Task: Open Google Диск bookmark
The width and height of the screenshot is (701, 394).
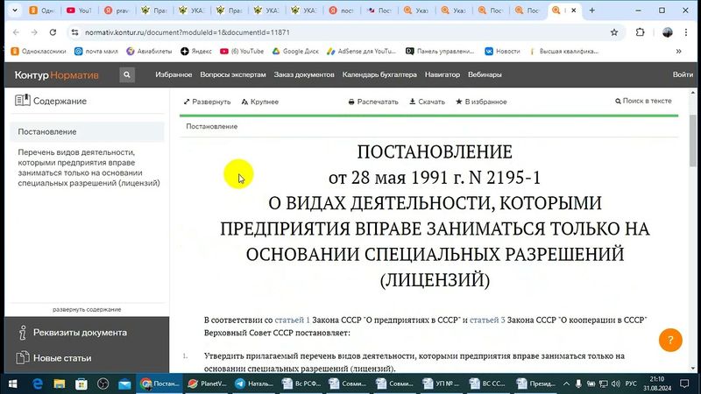Action: click(x=295, y=52)
